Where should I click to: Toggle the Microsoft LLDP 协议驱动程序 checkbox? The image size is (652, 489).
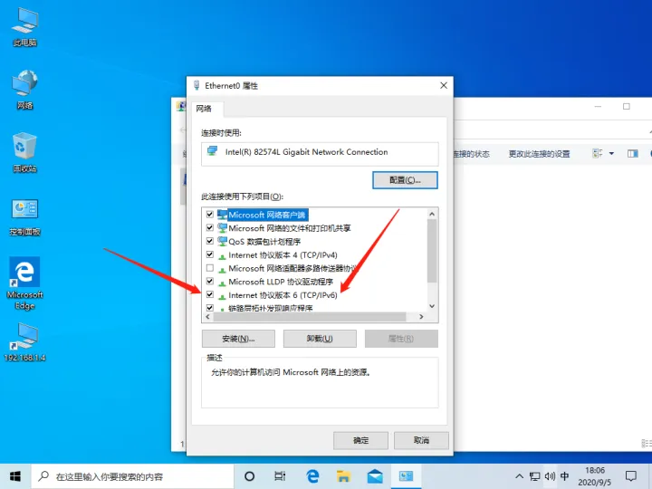click(x=210, y=281)
